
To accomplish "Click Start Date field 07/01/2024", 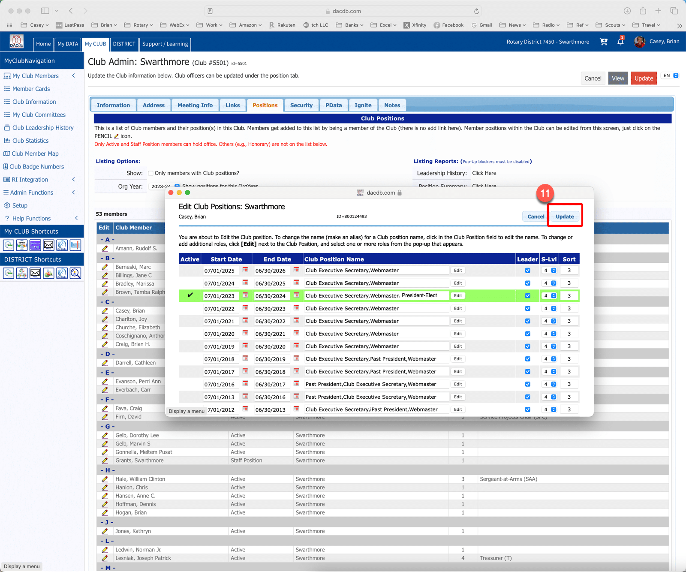I will pos(220,283).
